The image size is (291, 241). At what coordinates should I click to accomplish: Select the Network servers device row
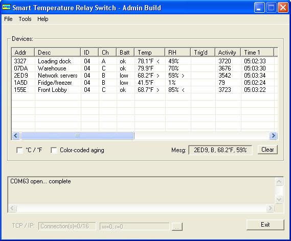(x=144, y=76)
